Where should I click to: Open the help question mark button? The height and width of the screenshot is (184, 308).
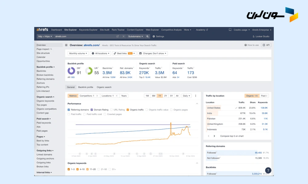[x=268, y=171]
